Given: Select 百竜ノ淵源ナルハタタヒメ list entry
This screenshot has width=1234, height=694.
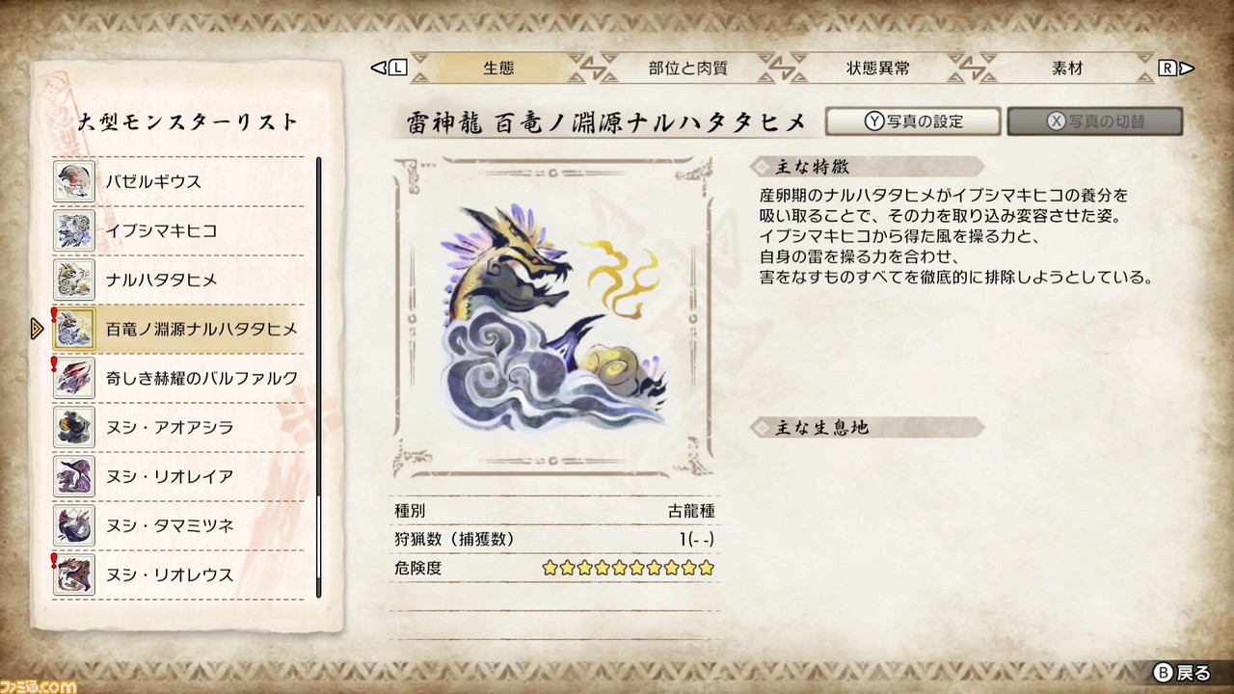Looking at the screenshot, I should pos(178,329).
